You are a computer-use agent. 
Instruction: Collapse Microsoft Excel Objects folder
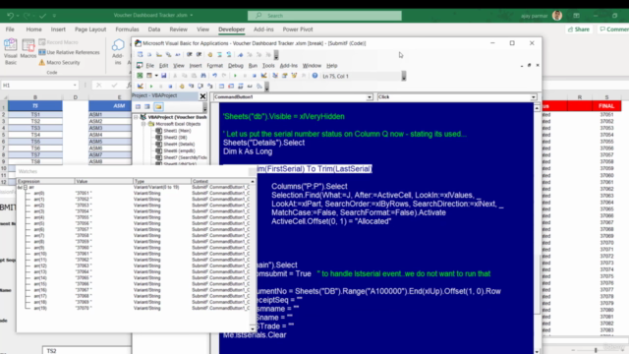143,124
